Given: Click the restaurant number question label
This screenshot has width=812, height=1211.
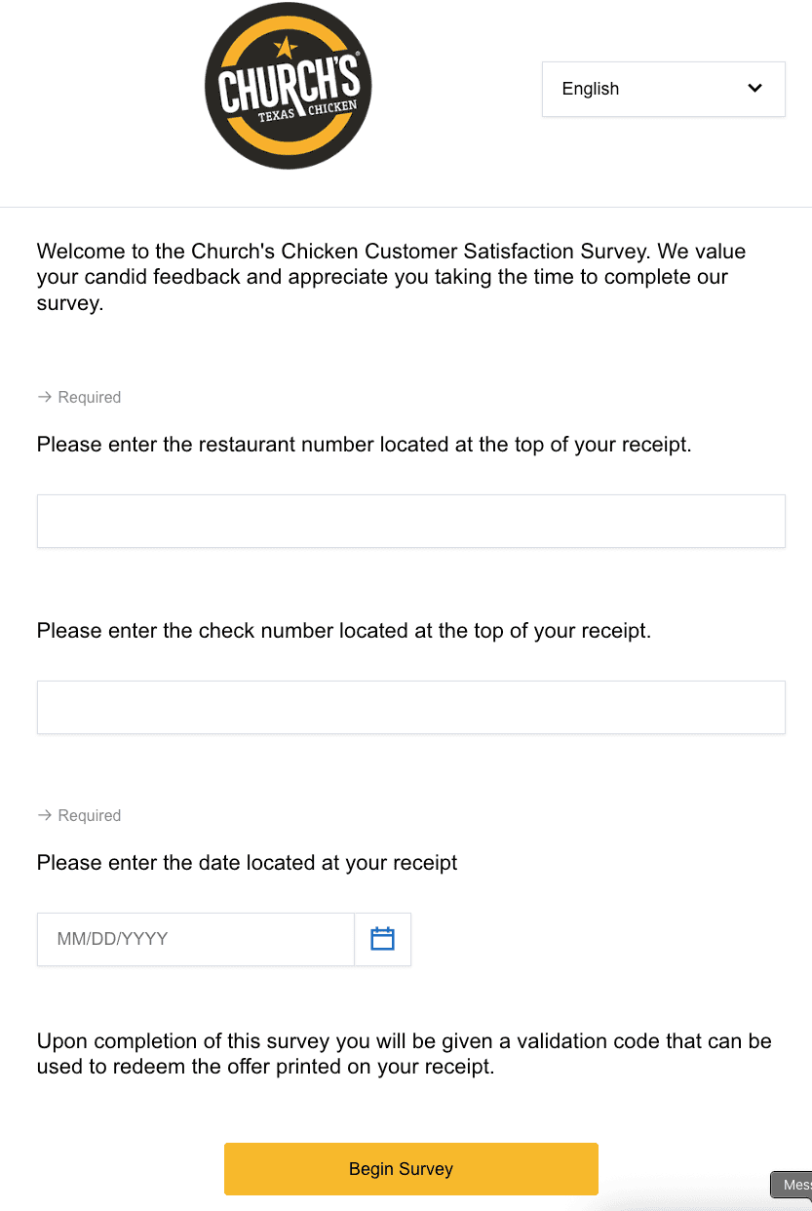Looking at the screenshot, I should tap(364, 445).
